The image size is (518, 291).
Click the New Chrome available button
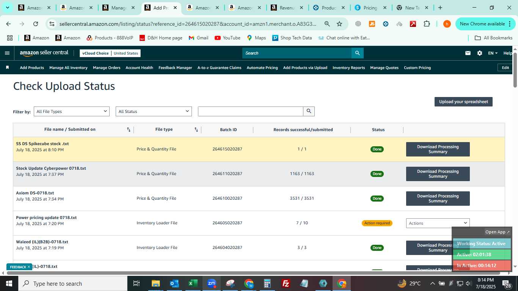pyautogui.click(x=485, y=23)
